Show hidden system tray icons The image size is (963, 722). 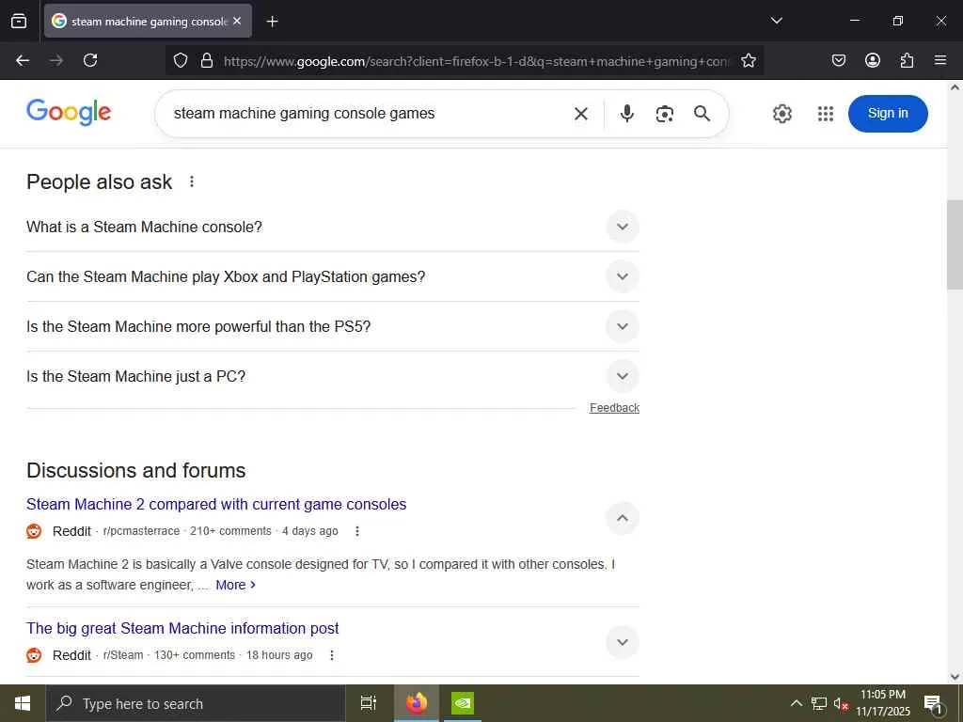point(796,703)
